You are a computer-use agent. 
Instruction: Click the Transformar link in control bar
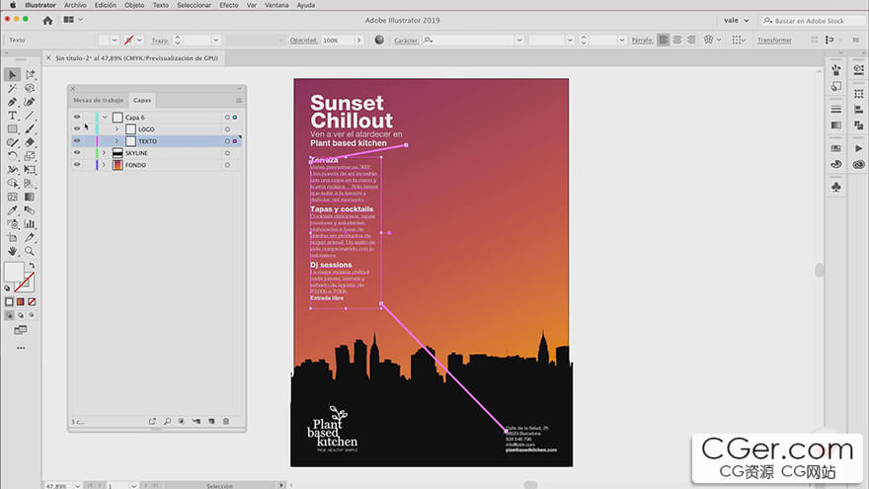click(774, 40)
